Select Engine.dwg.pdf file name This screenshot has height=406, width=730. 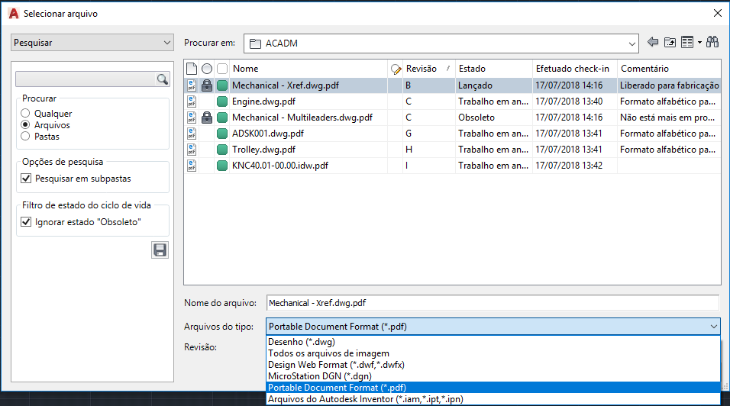click(263, 101)
